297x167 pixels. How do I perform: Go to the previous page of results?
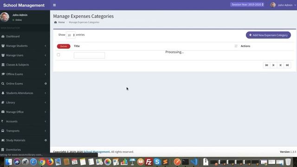pos(273,65)
